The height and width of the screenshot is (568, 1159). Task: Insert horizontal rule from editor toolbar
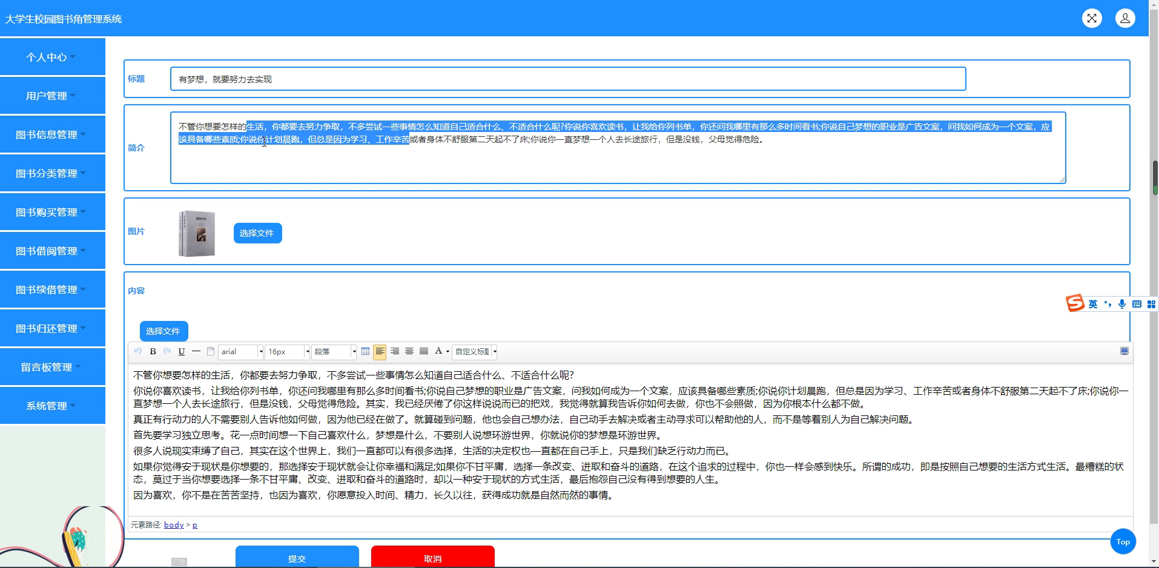196,351
